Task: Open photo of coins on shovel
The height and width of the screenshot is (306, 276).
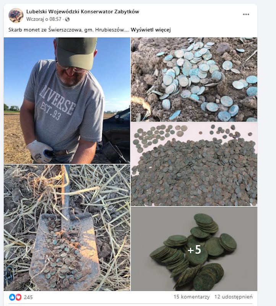Action: (x=67, y=228)
